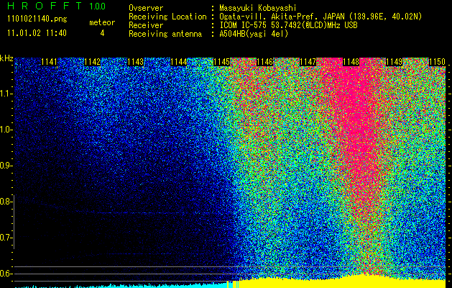This screenshot has width=452, height=288.
Task: Click the 0.8 frequency axis label
Action: [x=5, y=202]
